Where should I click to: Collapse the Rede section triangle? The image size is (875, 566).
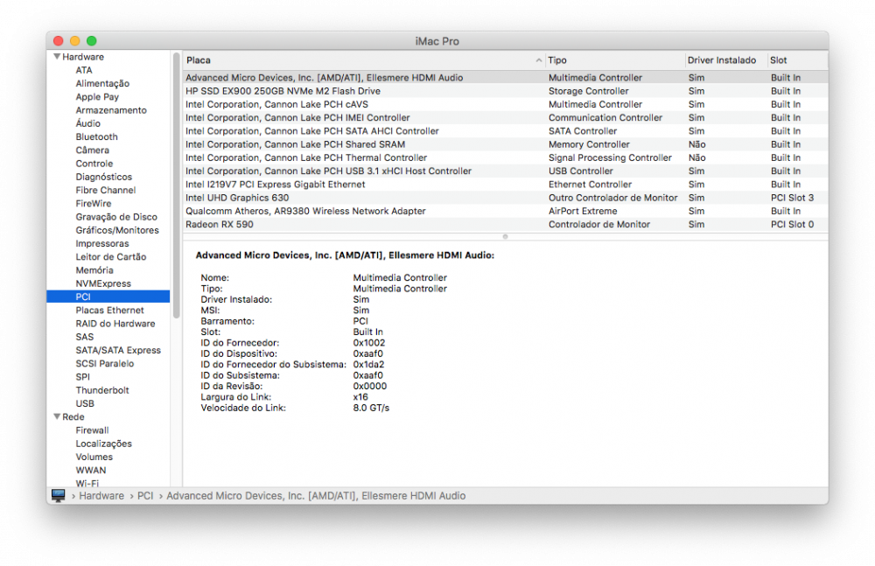56,416
